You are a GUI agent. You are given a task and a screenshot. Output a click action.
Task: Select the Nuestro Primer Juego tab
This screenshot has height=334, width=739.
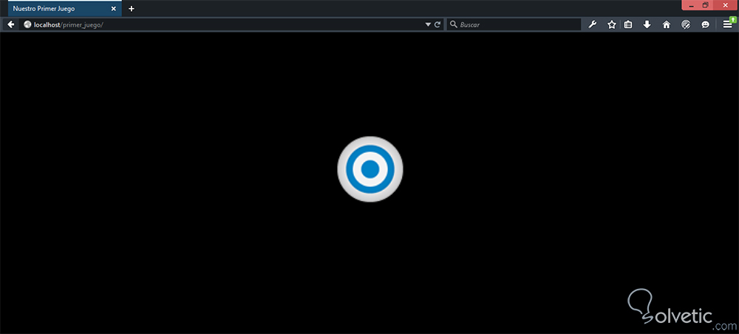pyautogui.click(x=64, y=8)
